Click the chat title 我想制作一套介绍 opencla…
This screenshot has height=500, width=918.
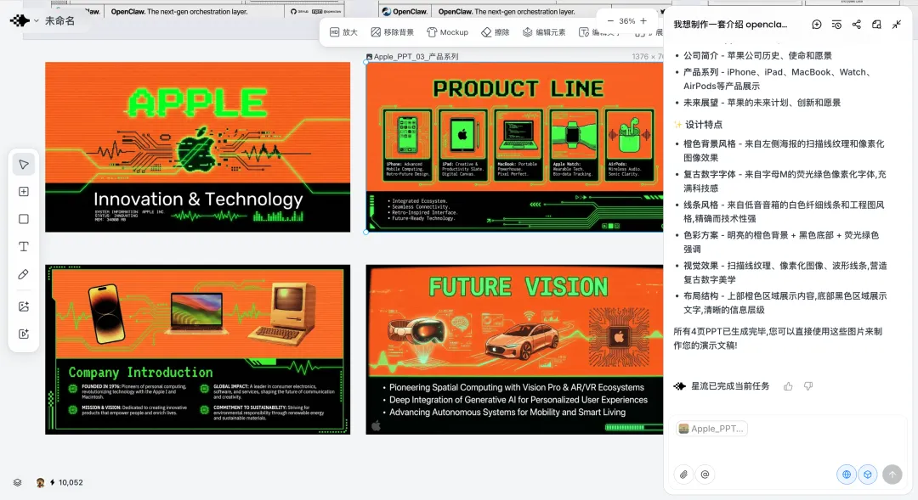[x=730, y=24]
